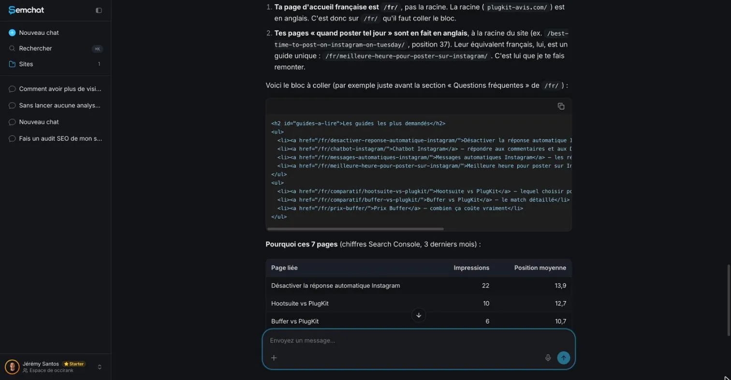Click the search icon beside Rechercher
Screen dimensions: 731x380
coord(12,48)
